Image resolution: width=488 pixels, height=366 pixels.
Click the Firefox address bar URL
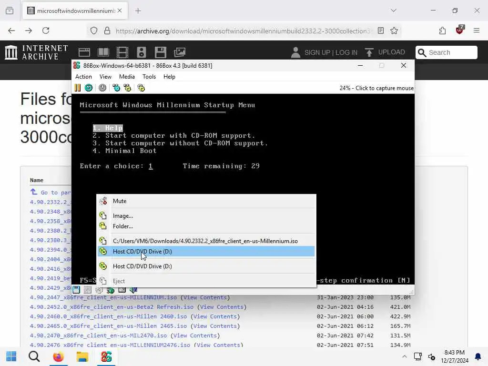click(x=243, y=31)
